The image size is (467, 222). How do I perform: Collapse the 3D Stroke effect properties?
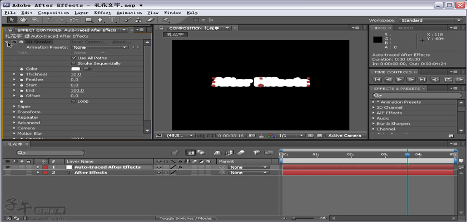[7, 42]
